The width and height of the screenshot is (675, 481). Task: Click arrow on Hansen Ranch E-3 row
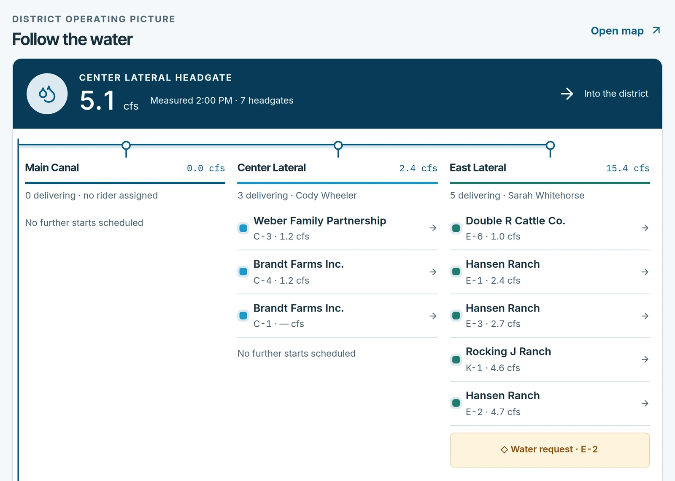(645, 316)
